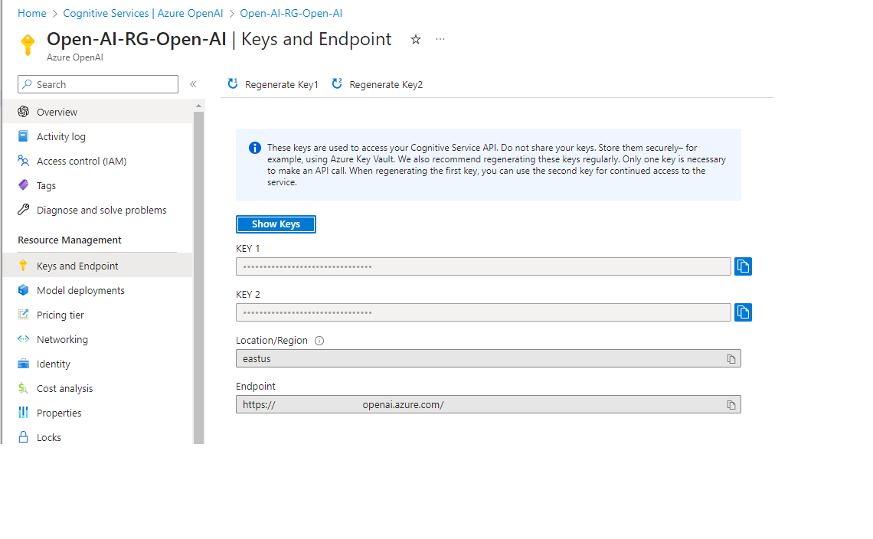This screenshot has width=873, height=539.
Task: Click Regenerate Key1 label
Action: pos(281,85)
